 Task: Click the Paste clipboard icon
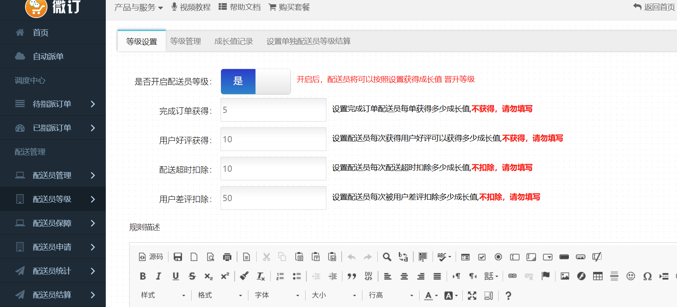point(299,257)
